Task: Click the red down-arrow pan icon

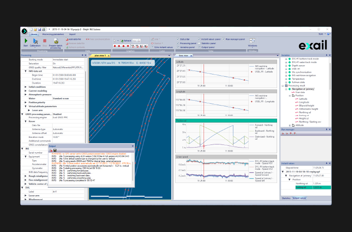Action: point(128,46)
